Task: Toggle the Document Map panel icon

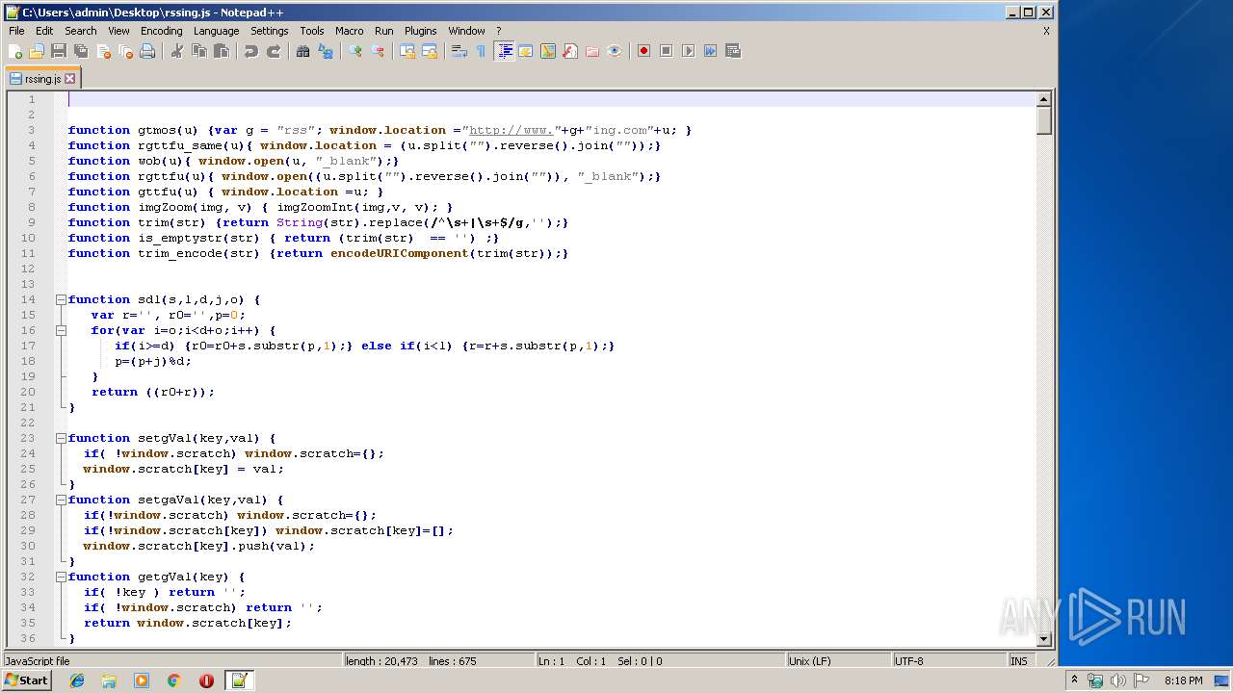Action: tap(548, 51)
